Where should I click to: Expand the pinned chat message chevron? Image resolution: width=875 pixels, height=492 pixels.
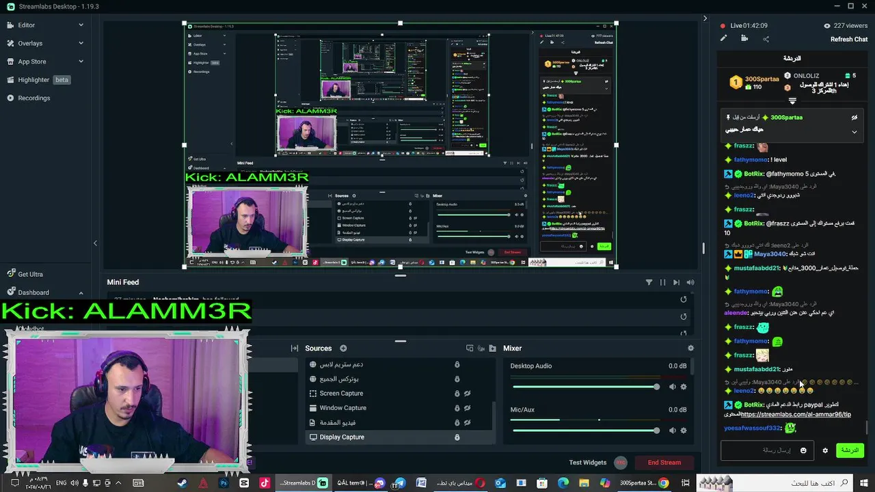click(x=854, y=132)
